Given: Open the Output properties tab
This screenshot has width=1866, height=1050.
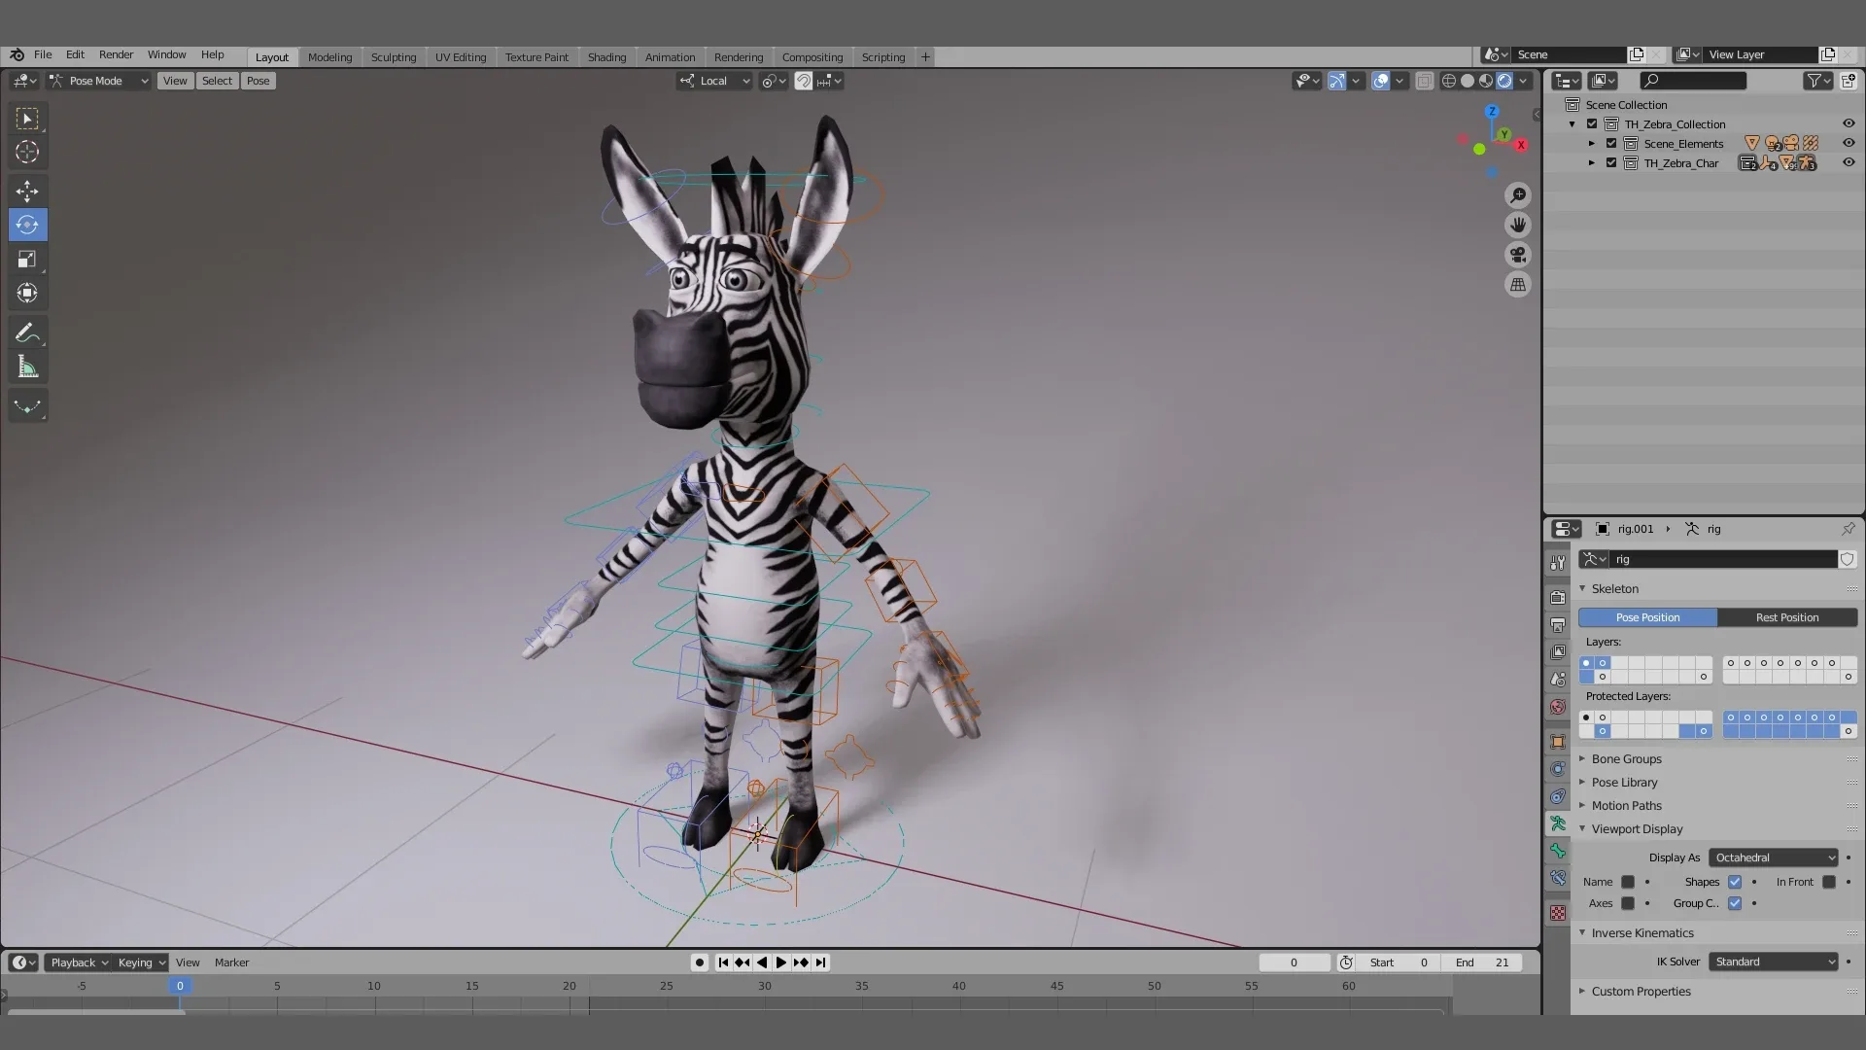Looking at the screenshot, I should (1558, 625).
